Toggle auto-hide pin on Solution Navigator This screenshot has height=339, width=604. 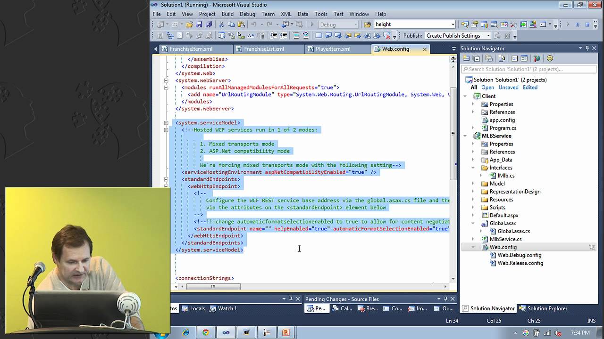tap(587, 48)
